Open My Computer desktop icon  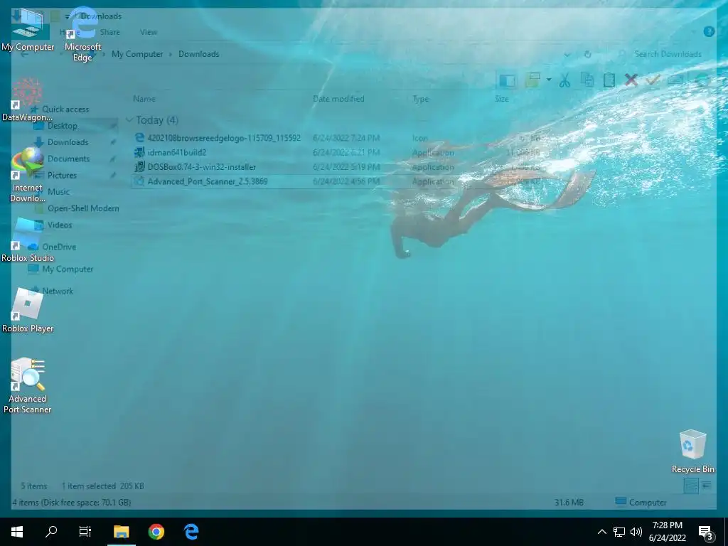28,28
